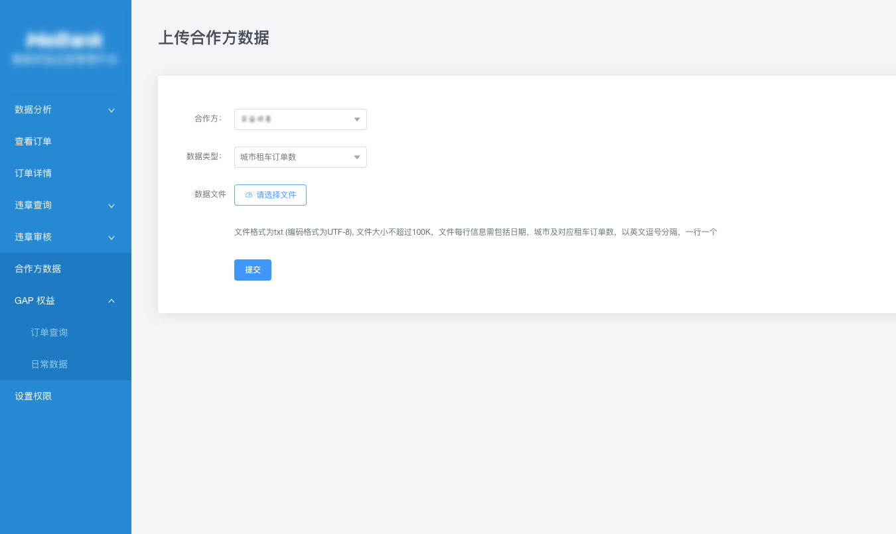Open 设置权限 in the sidebar
This screenshot has width=896, height=534.
click(33, 396)
